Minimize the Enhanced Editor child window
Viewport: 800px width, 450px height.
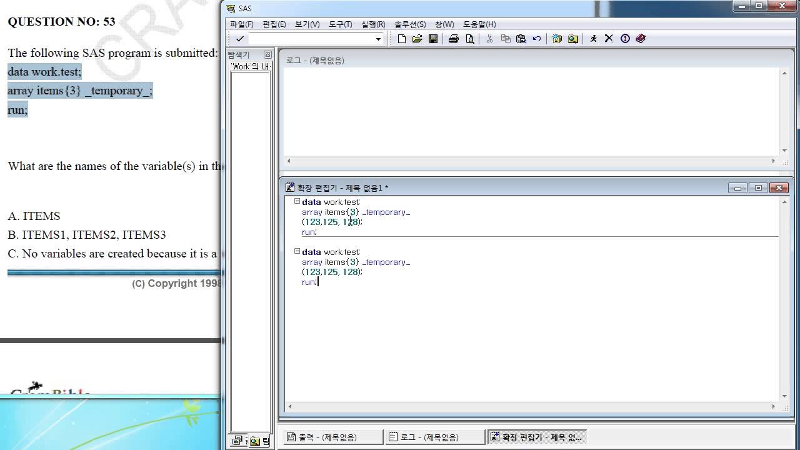click(737, 187)
